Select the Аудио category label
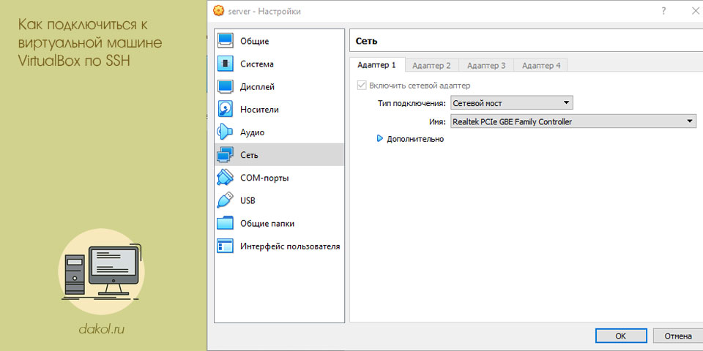 pyautogui.click(x=252, y=132)
